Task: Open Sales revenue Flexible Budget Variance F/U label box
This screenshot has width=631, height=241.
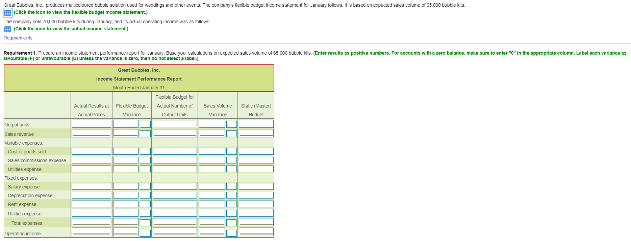Action: click(145, 134)
